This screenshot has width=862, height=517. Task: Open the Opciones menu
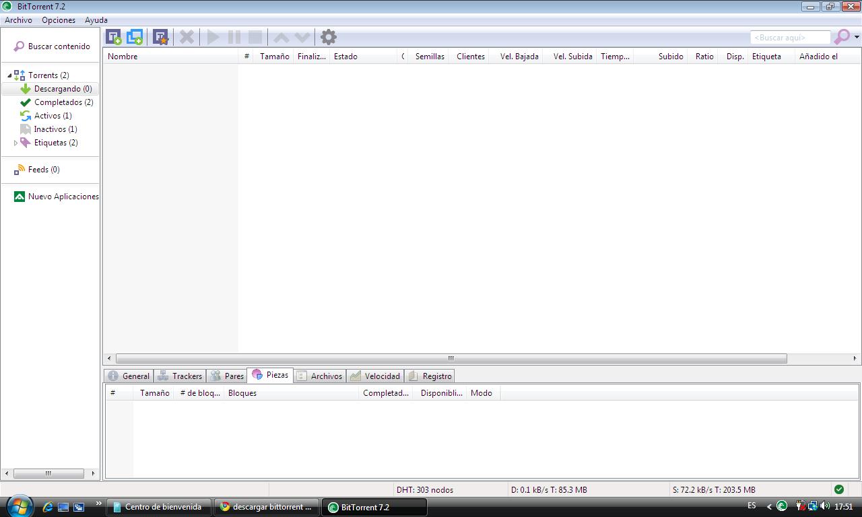59,20
